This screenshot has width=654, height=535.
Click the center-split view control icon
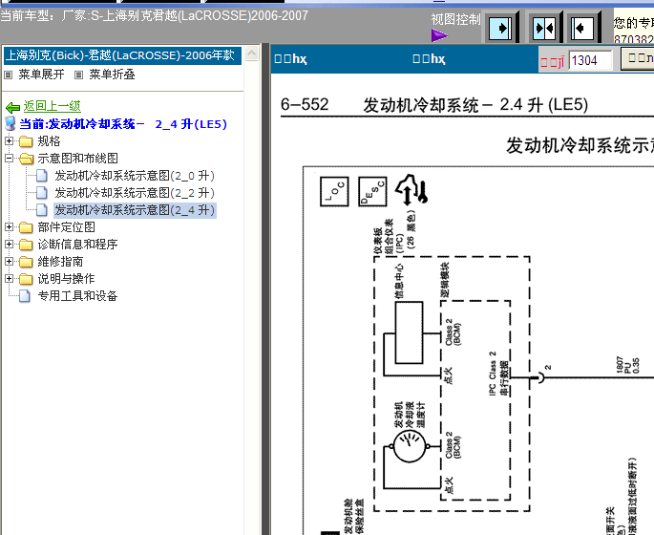click(x=544, y=28)
